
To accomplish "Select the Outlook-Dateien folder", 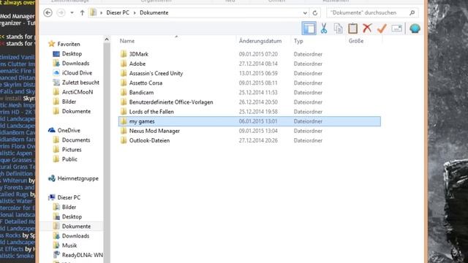I will 149,140.
